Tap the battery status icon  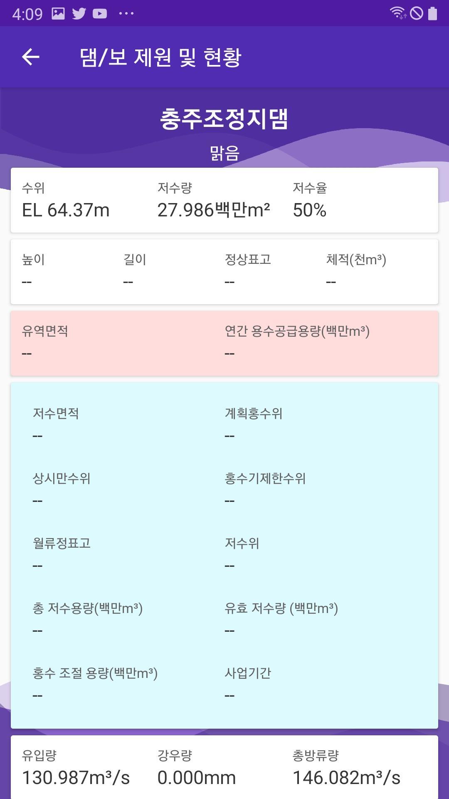coord(432,13)
